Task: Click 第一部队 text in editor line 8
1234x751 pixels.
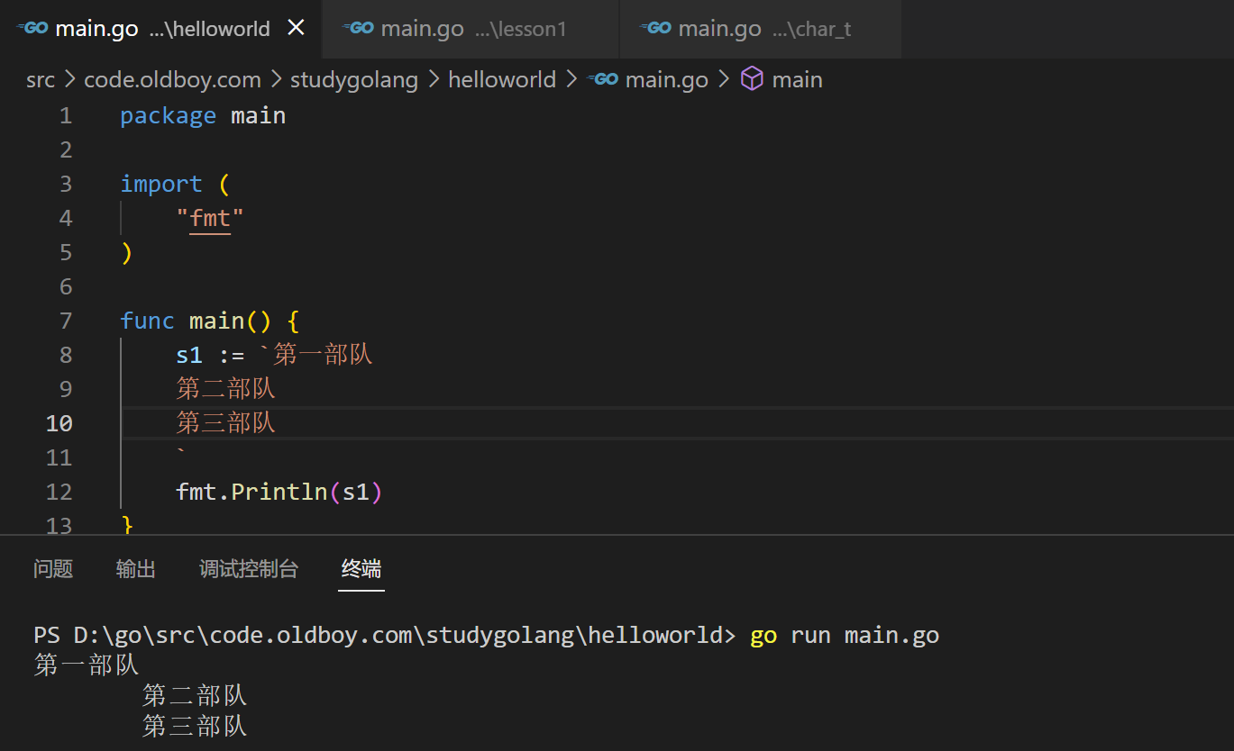Action: click(x=323, y=355)
